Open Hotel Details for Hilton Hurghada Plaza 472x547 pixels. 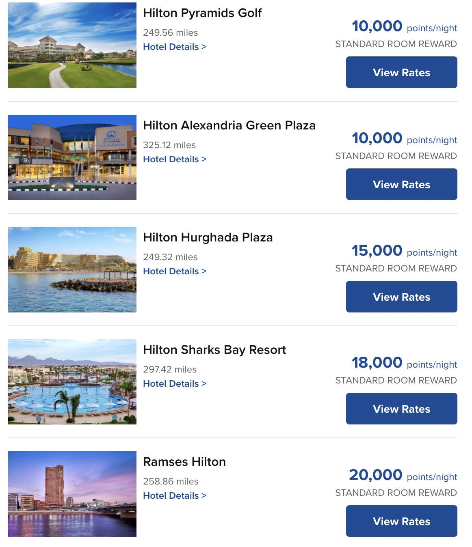[x=172, y=271]
